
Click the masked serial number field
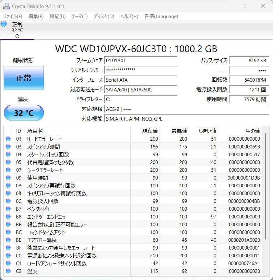click(140, 70)
